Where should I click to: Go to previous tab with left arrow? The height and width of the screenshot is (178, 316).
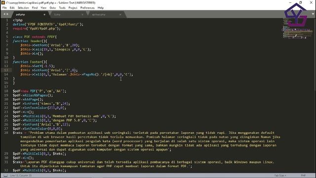coord(4,14)
